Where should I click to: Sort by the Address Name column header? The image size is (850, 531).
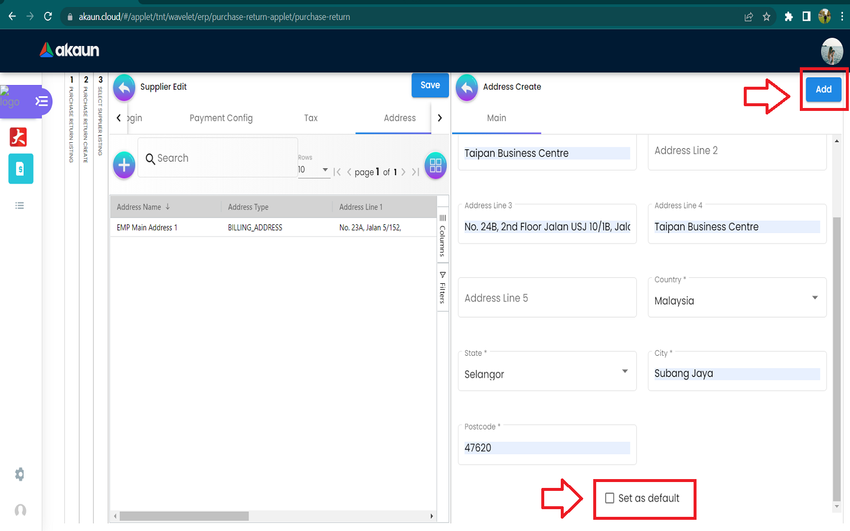pos(139,207)
